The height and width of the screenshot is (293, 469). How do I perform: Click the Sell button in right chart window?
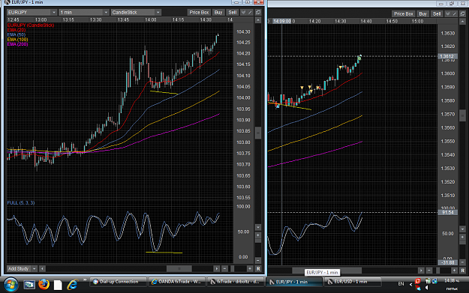point(437,13)
